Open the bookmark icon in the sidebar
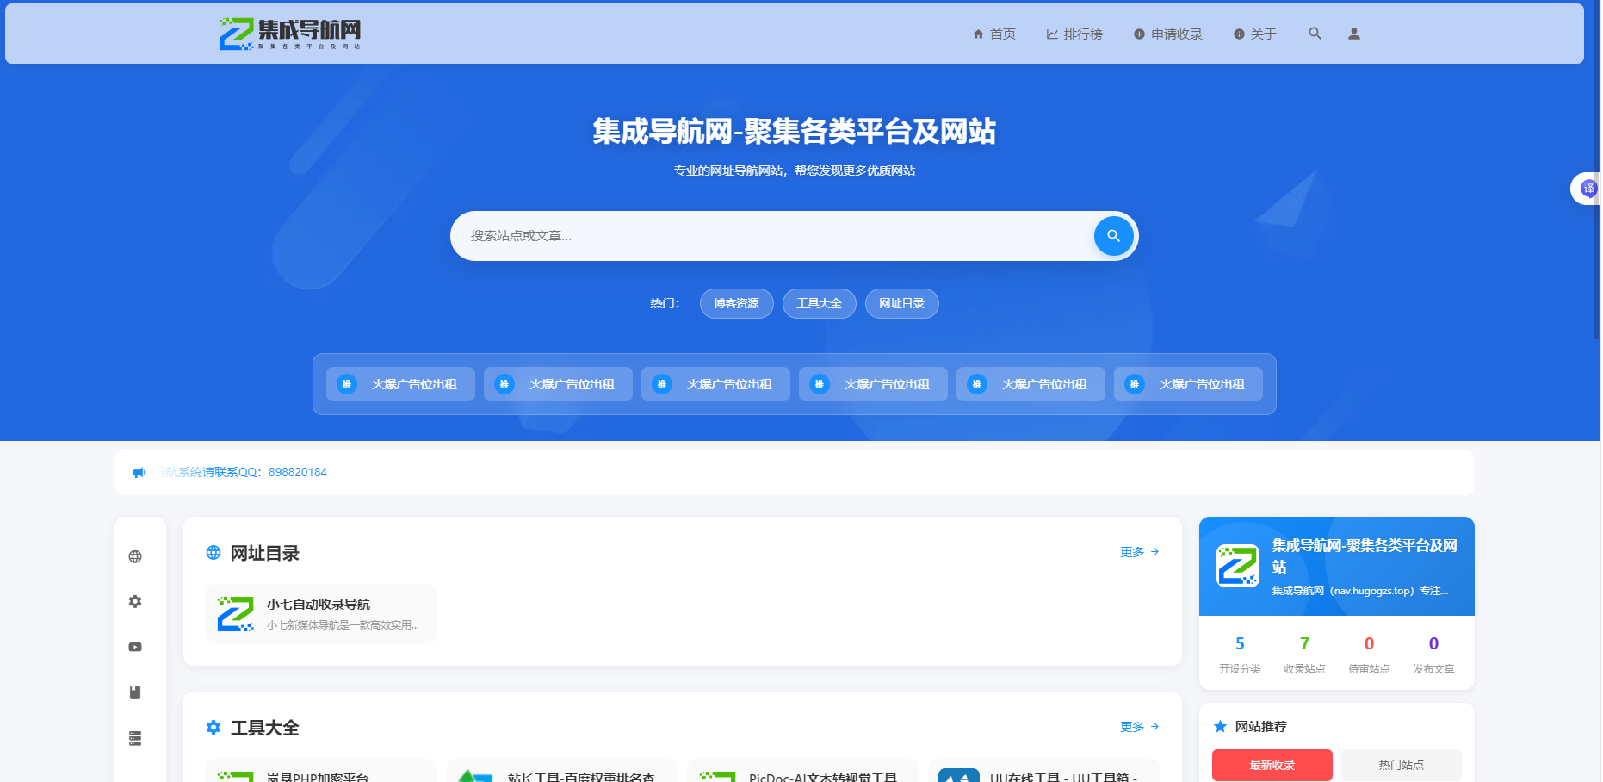Image resolution: width=1603 pixels, height=782 pixels. (135, 692)
